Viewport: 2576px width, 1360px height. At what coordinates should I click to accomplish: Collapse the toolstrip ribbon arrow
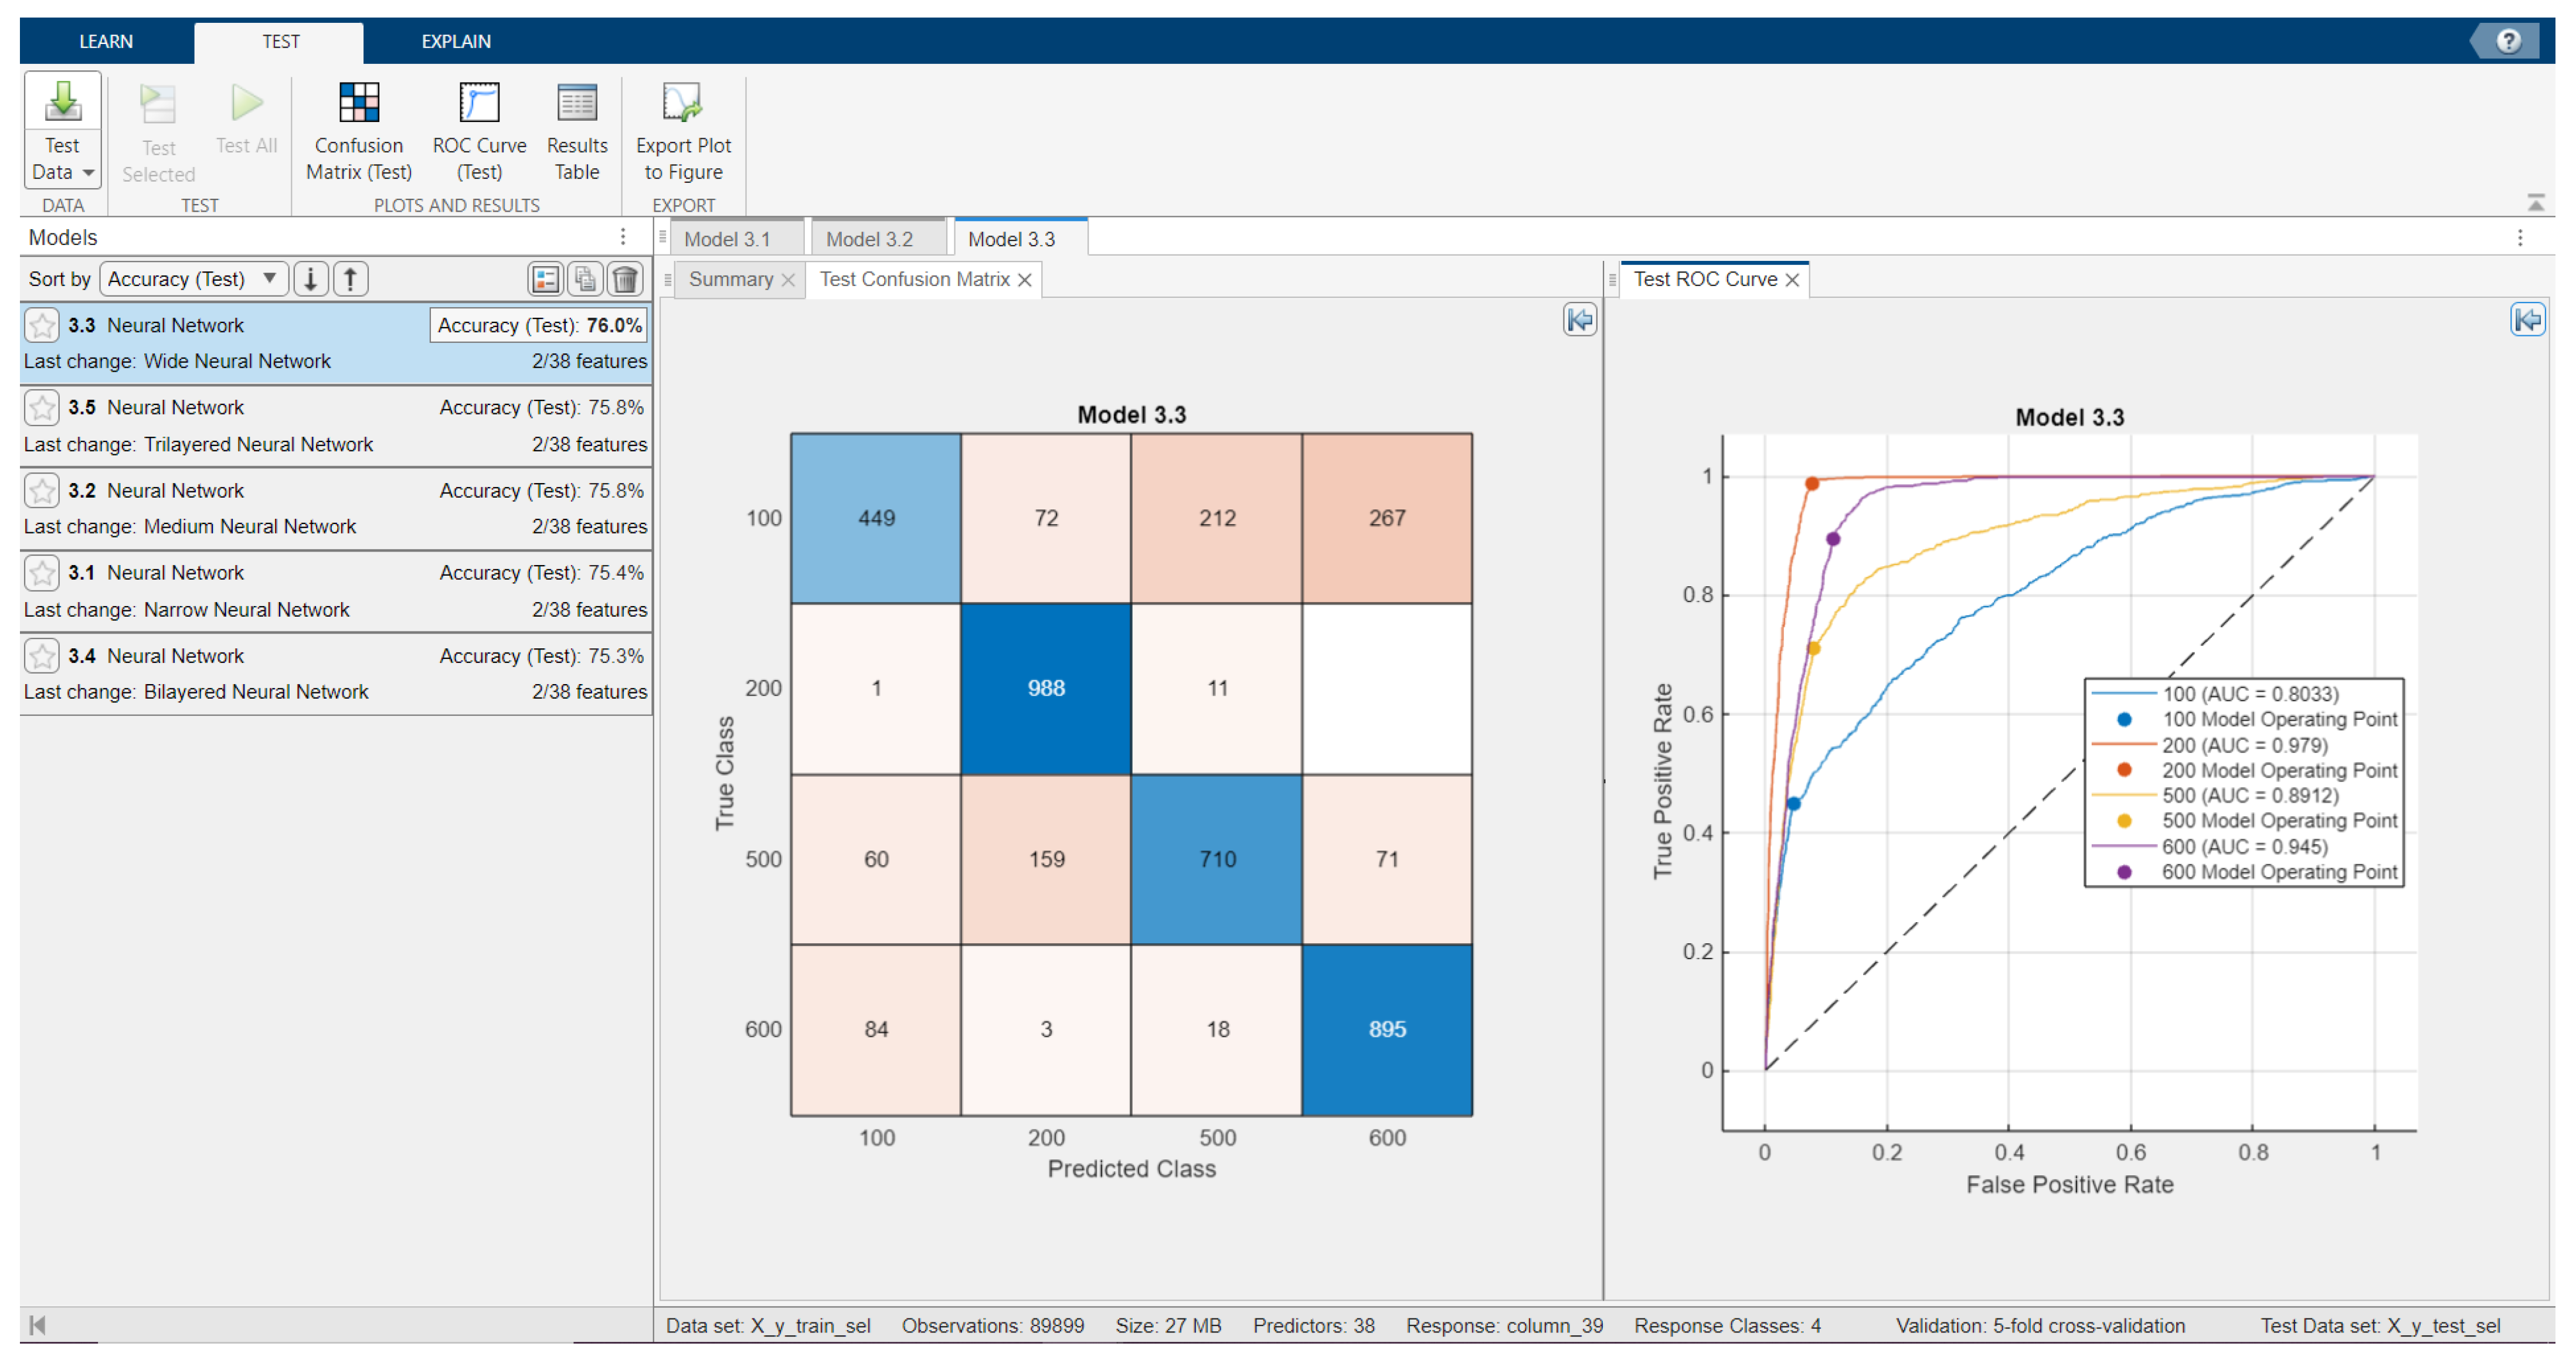pyautogui.click(x=2535, y=203)
